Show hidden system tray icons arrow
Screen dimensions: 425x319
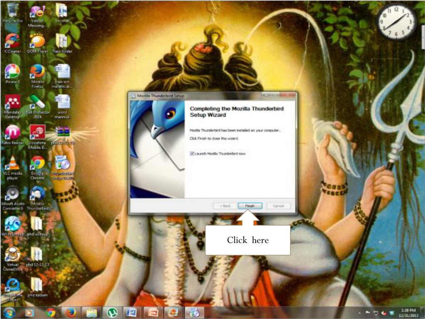click(x=360, y=313)
